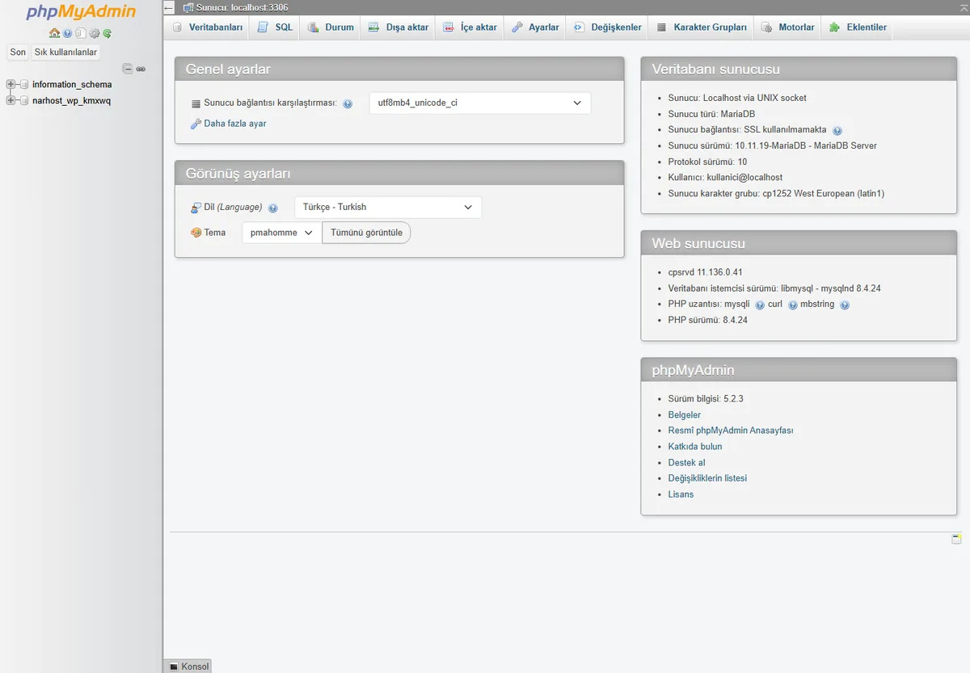Open the Belgeler link
970x673 pixels.
685,415
